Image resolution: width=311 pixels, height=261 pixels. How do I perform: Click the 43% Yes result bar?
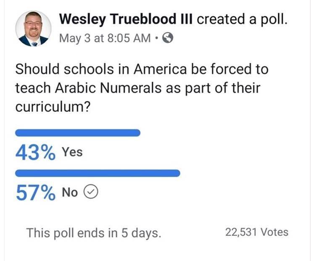coord(78,133)
